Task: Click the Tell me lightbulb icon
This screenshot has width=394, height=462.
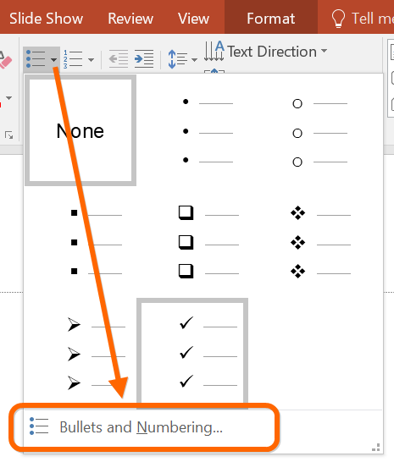Action: (x=338, y=19)
